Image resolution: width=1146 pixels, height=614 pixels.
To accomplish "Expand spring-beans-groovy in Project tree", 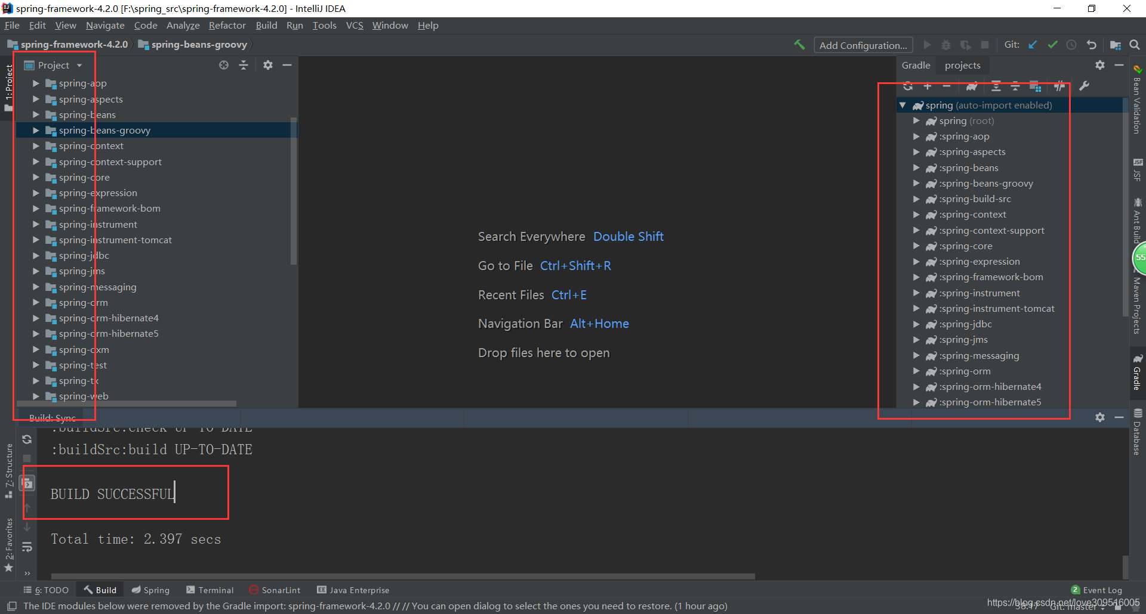I will [x=36, y=130].
